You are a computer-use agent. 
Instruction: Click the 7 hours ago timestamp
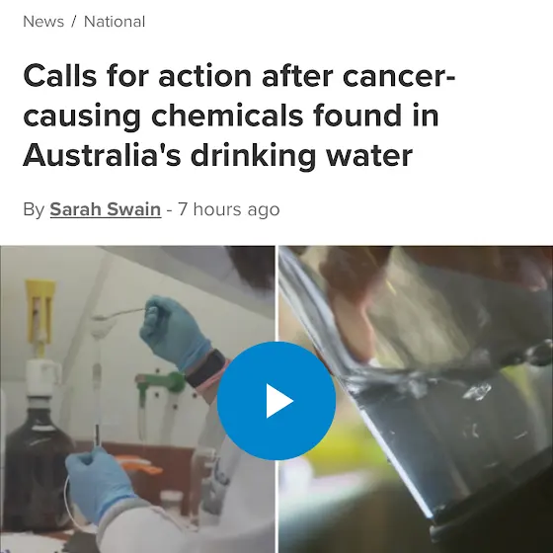click(x=228, y=209)
